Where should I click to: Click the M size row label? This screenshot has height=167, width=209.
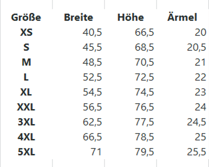pos(26,63)
